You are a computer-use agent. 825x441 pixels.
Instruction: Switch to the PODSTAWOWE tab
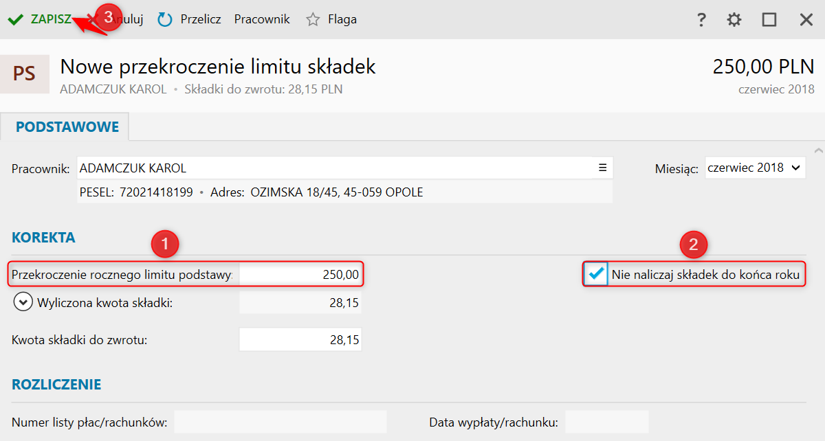coord(67,127)
